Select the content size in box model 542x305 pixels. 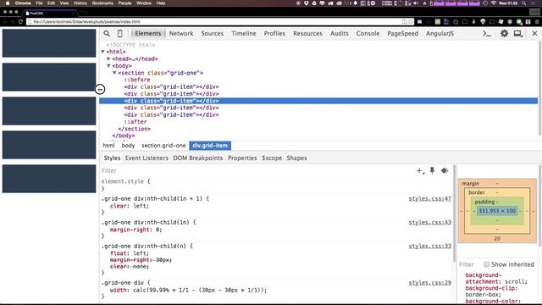pos(497,211)
